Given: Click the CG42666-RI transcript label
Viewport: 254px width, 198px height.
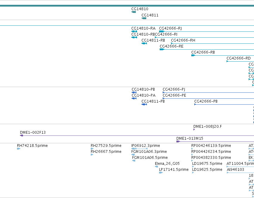Looking at the screenshot, I should click(x=166, y=34).
